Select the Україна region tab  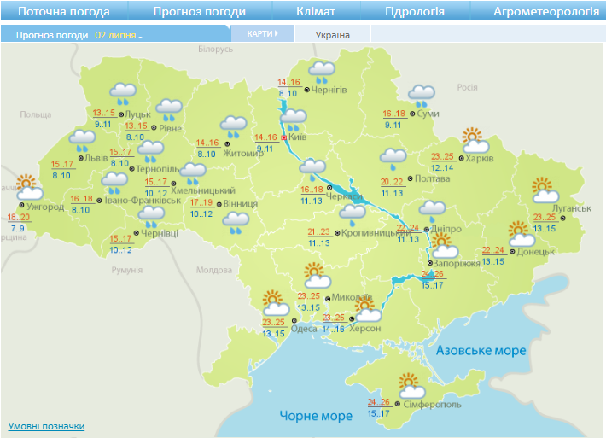(332, 35)
